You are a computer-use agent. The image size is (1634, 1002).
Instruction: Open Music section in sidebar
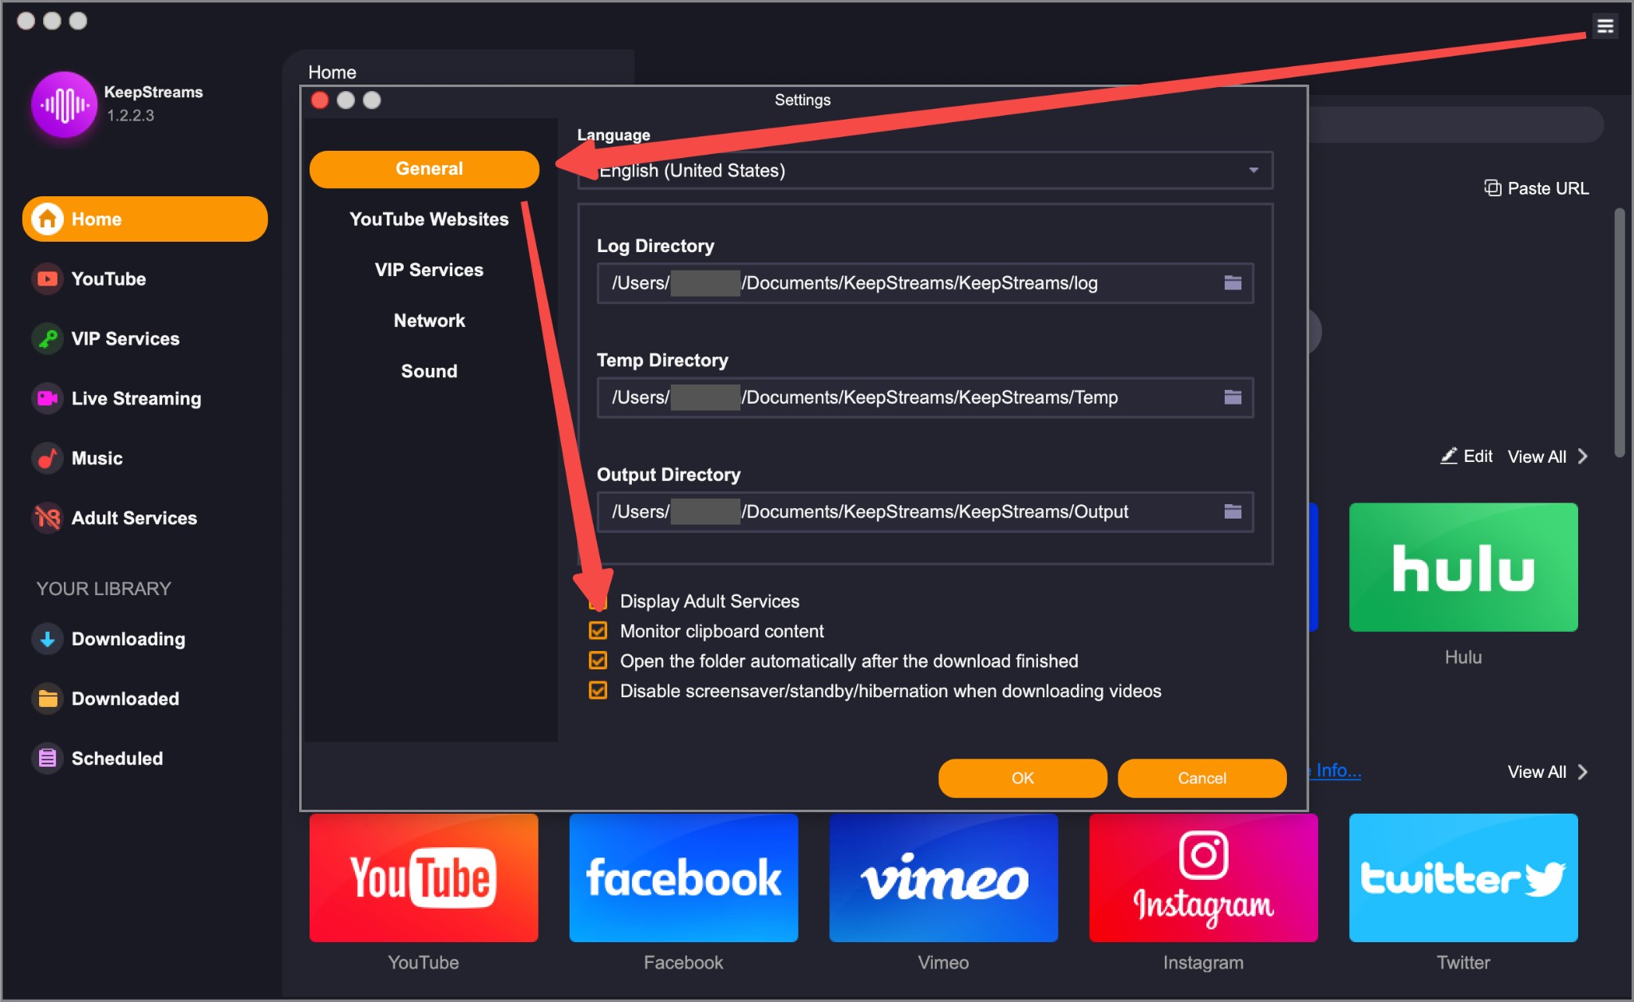97,459
